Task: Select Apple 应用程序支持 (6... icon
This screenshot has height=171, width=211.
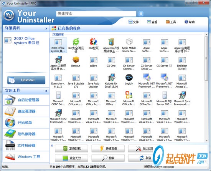Action: pyautogui.click(x=58, y=60)
